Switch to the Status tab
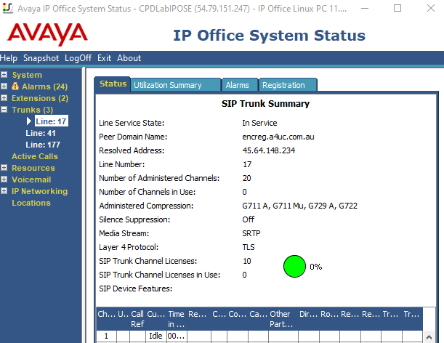 pyautogui.click(x=113, y=84)
